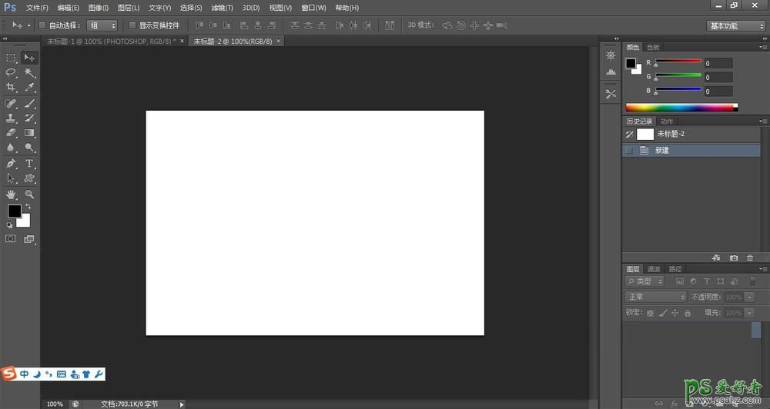Open the 基本功能 workspace dropdown
The height and width of the screenshot is (409, 770).
tap(735, 25)
